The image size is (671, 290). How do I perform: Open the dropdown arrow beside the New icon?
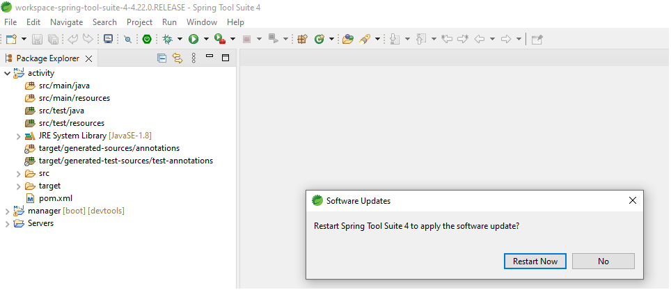(24, 39)
